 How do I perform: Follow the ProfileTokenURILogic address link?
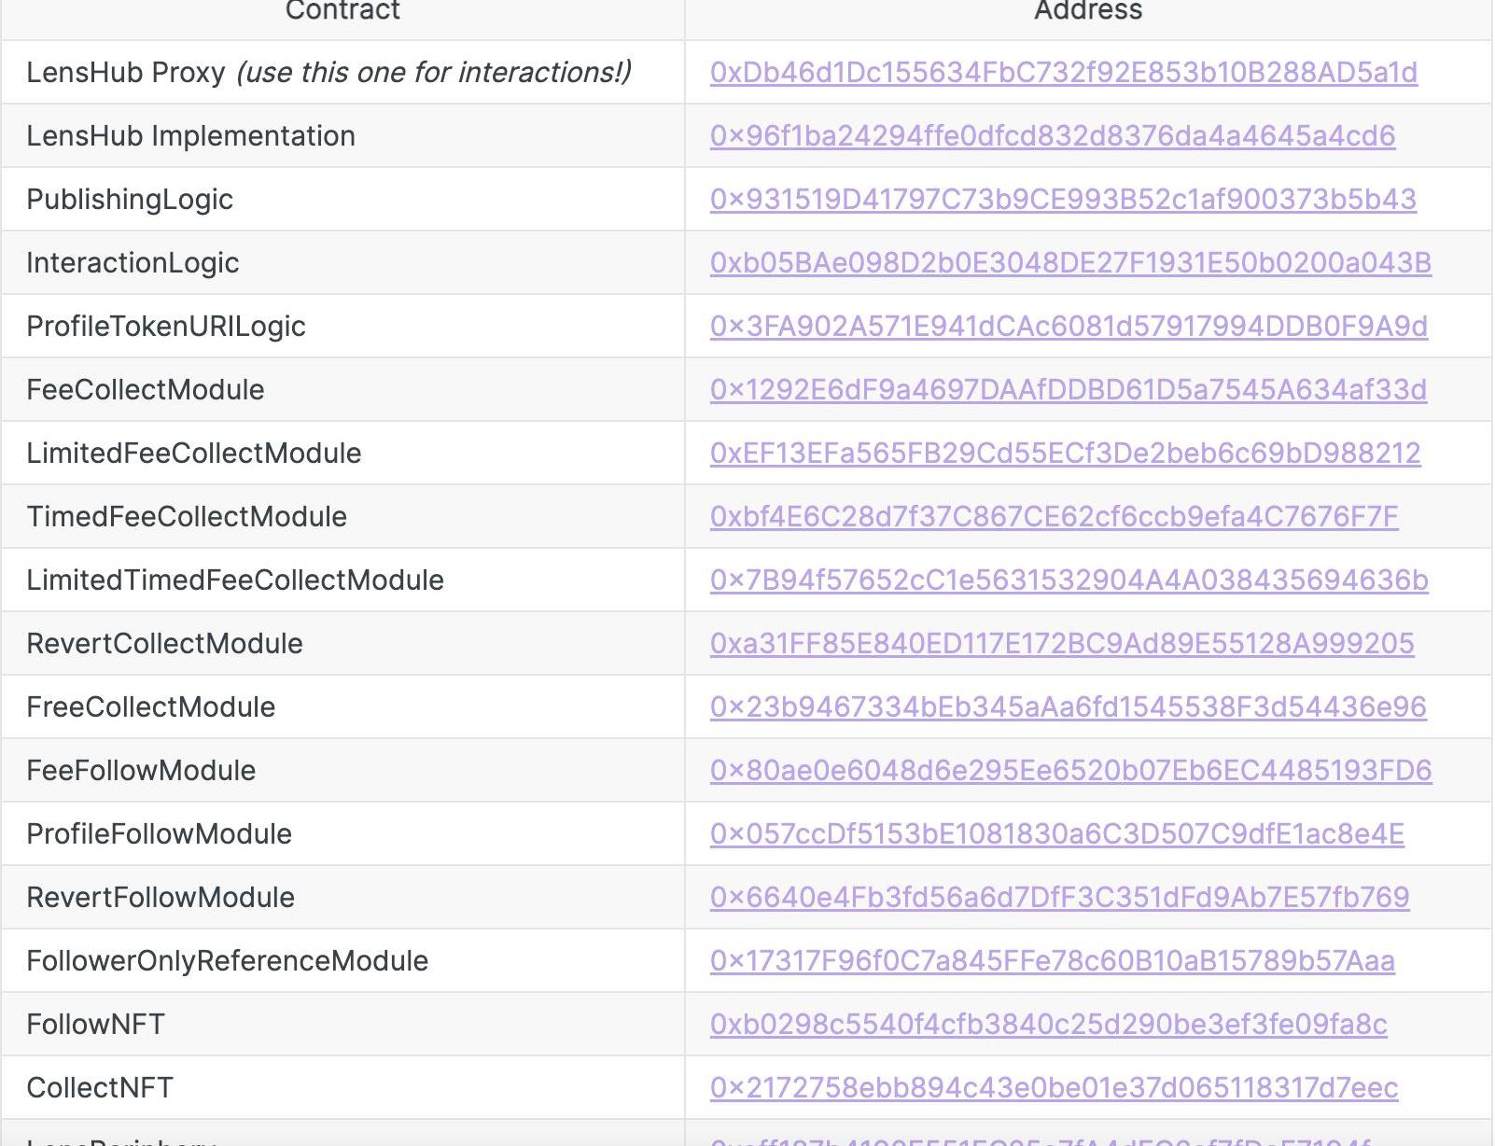(x=1068, y=327)
